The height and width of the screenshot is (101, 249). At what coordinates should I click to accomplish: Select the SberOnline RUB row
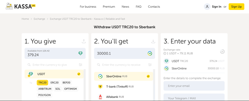tap(123, 76)
